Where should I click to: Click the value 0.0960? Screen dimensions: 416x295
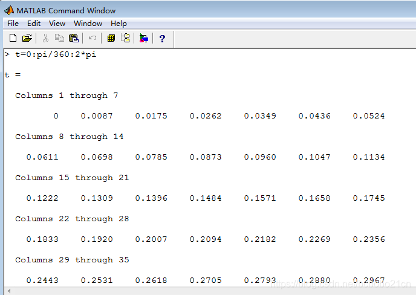[260, 157]
